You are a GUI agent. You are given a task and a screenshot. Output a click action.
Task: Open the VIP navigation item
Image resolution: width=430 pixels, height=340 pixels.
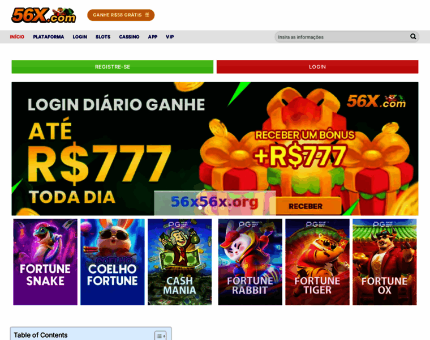point(170,37)
